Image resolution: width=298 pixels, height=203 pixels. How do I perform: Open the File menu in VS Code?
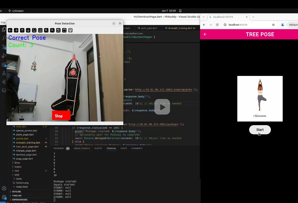pyautogui.click(x=3, y=23)
